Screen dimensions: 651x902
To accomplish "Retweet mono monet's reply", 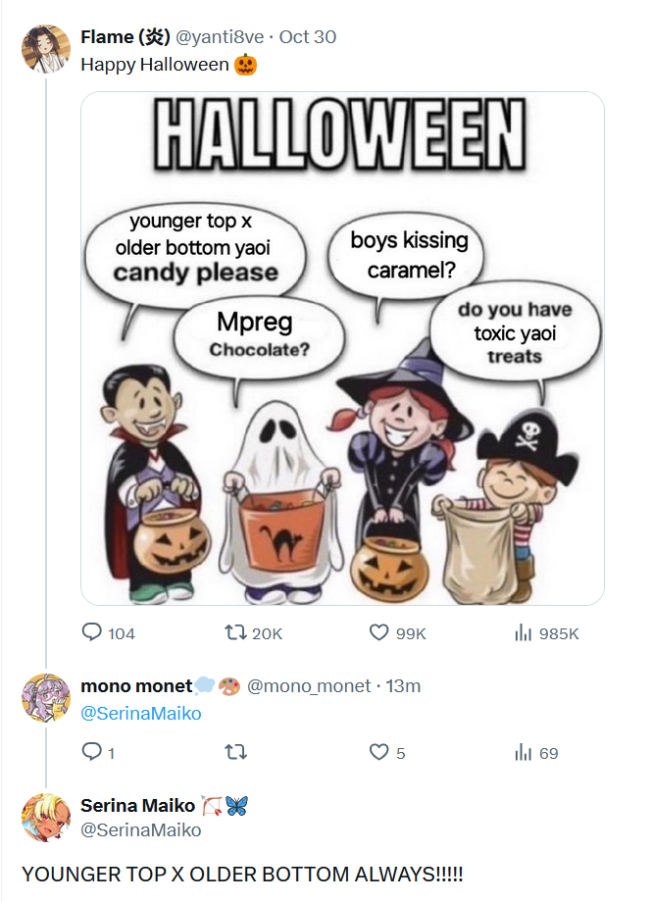I will click(x=235, y=752).
